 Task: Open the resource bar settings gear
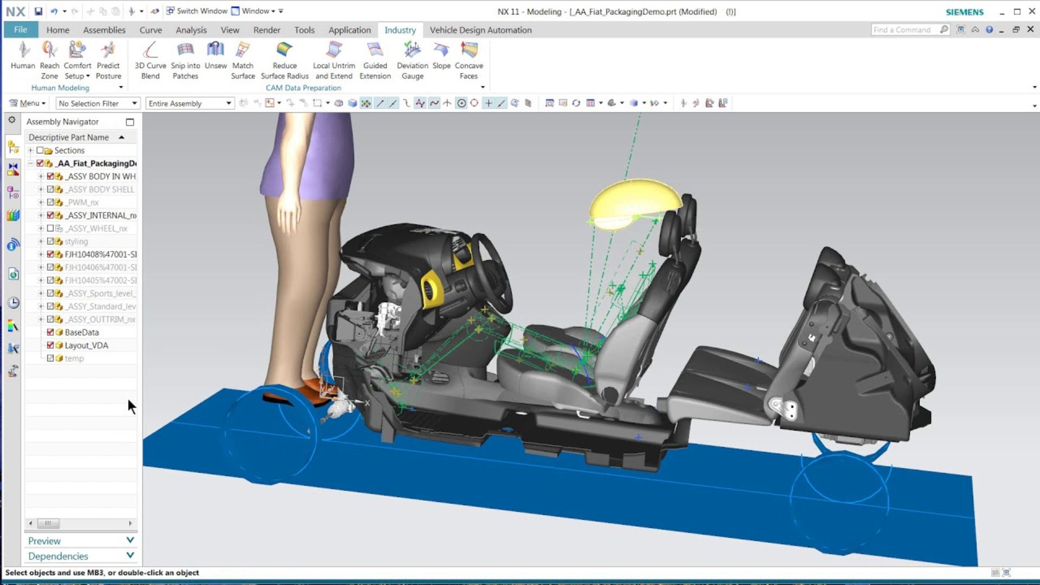click(12, 120)
